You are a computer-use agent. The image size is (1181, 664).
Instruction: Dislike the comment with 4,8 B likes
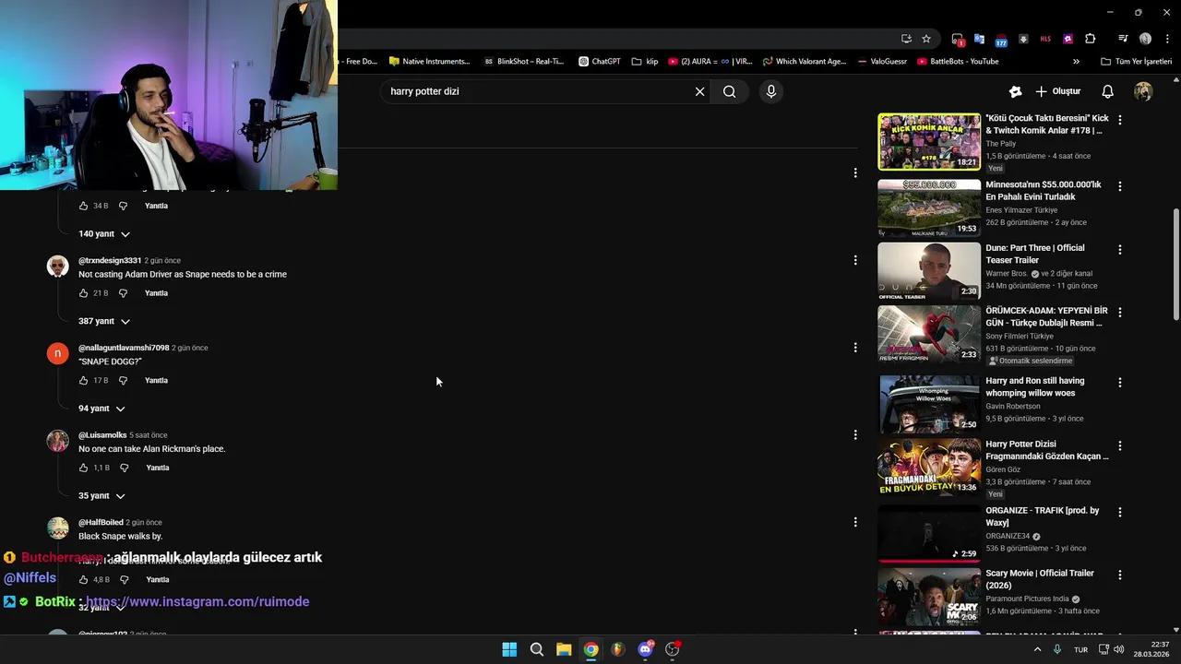pyautogui.click(x=125, y=580)
